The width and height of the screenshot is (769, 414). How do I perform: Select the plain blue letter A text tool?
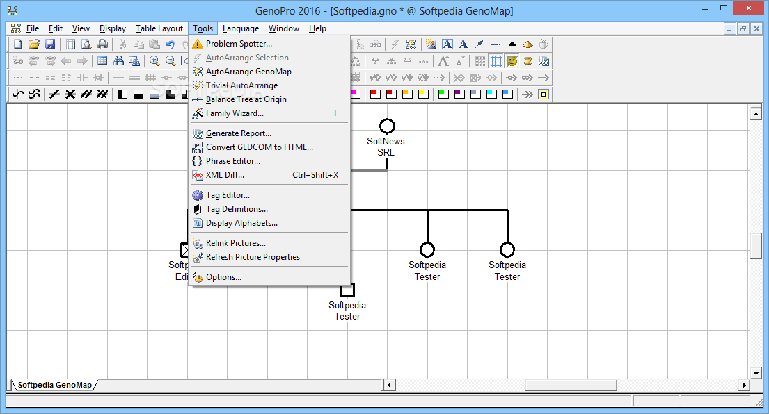pos(463,44)
